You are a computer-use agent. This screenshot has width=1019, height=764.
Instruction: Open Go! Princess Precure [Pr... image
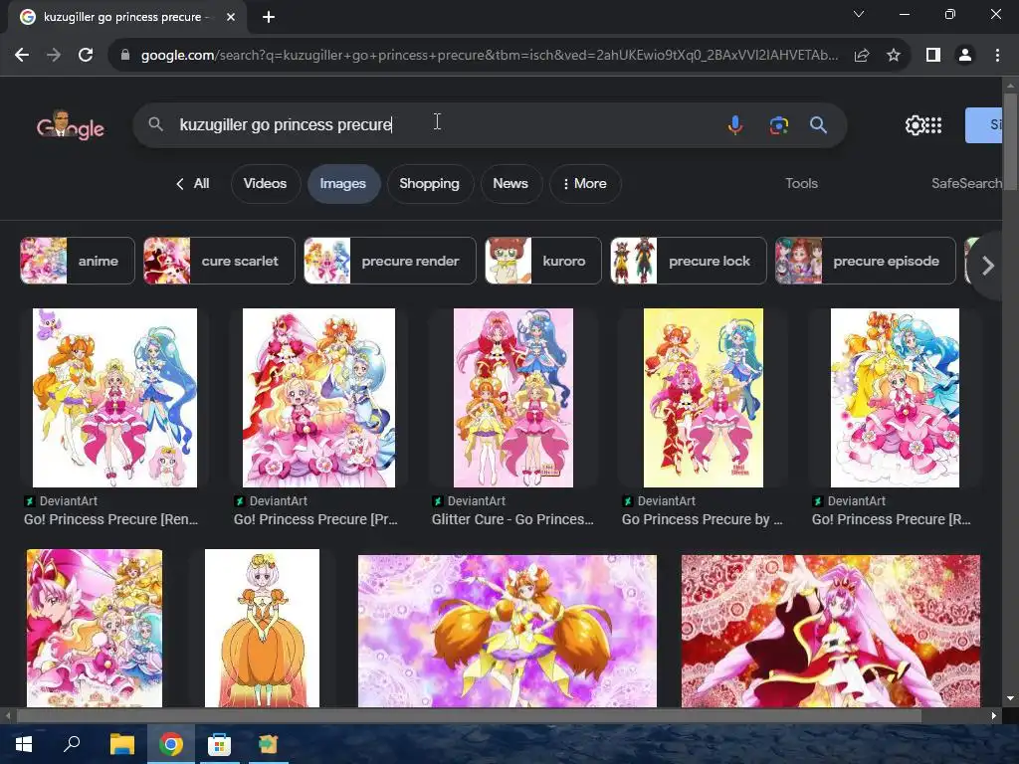coord(318,398)
